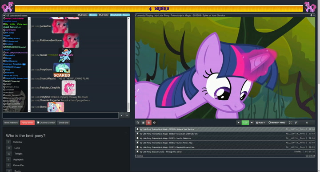Click the user list scrollbar
The height and width of the screenshot is (172, 320).
[29, 65]
